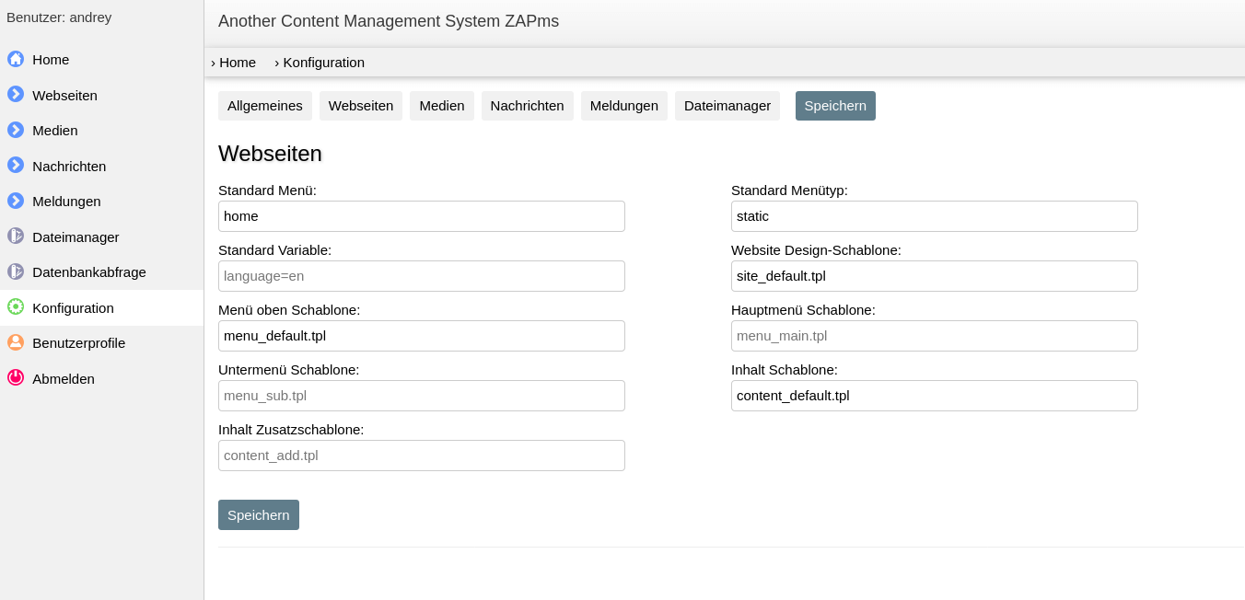Viewport: 1245px width, 600px height.
Task: Switch to the Webseiten config tab
Action: point(361,106)
